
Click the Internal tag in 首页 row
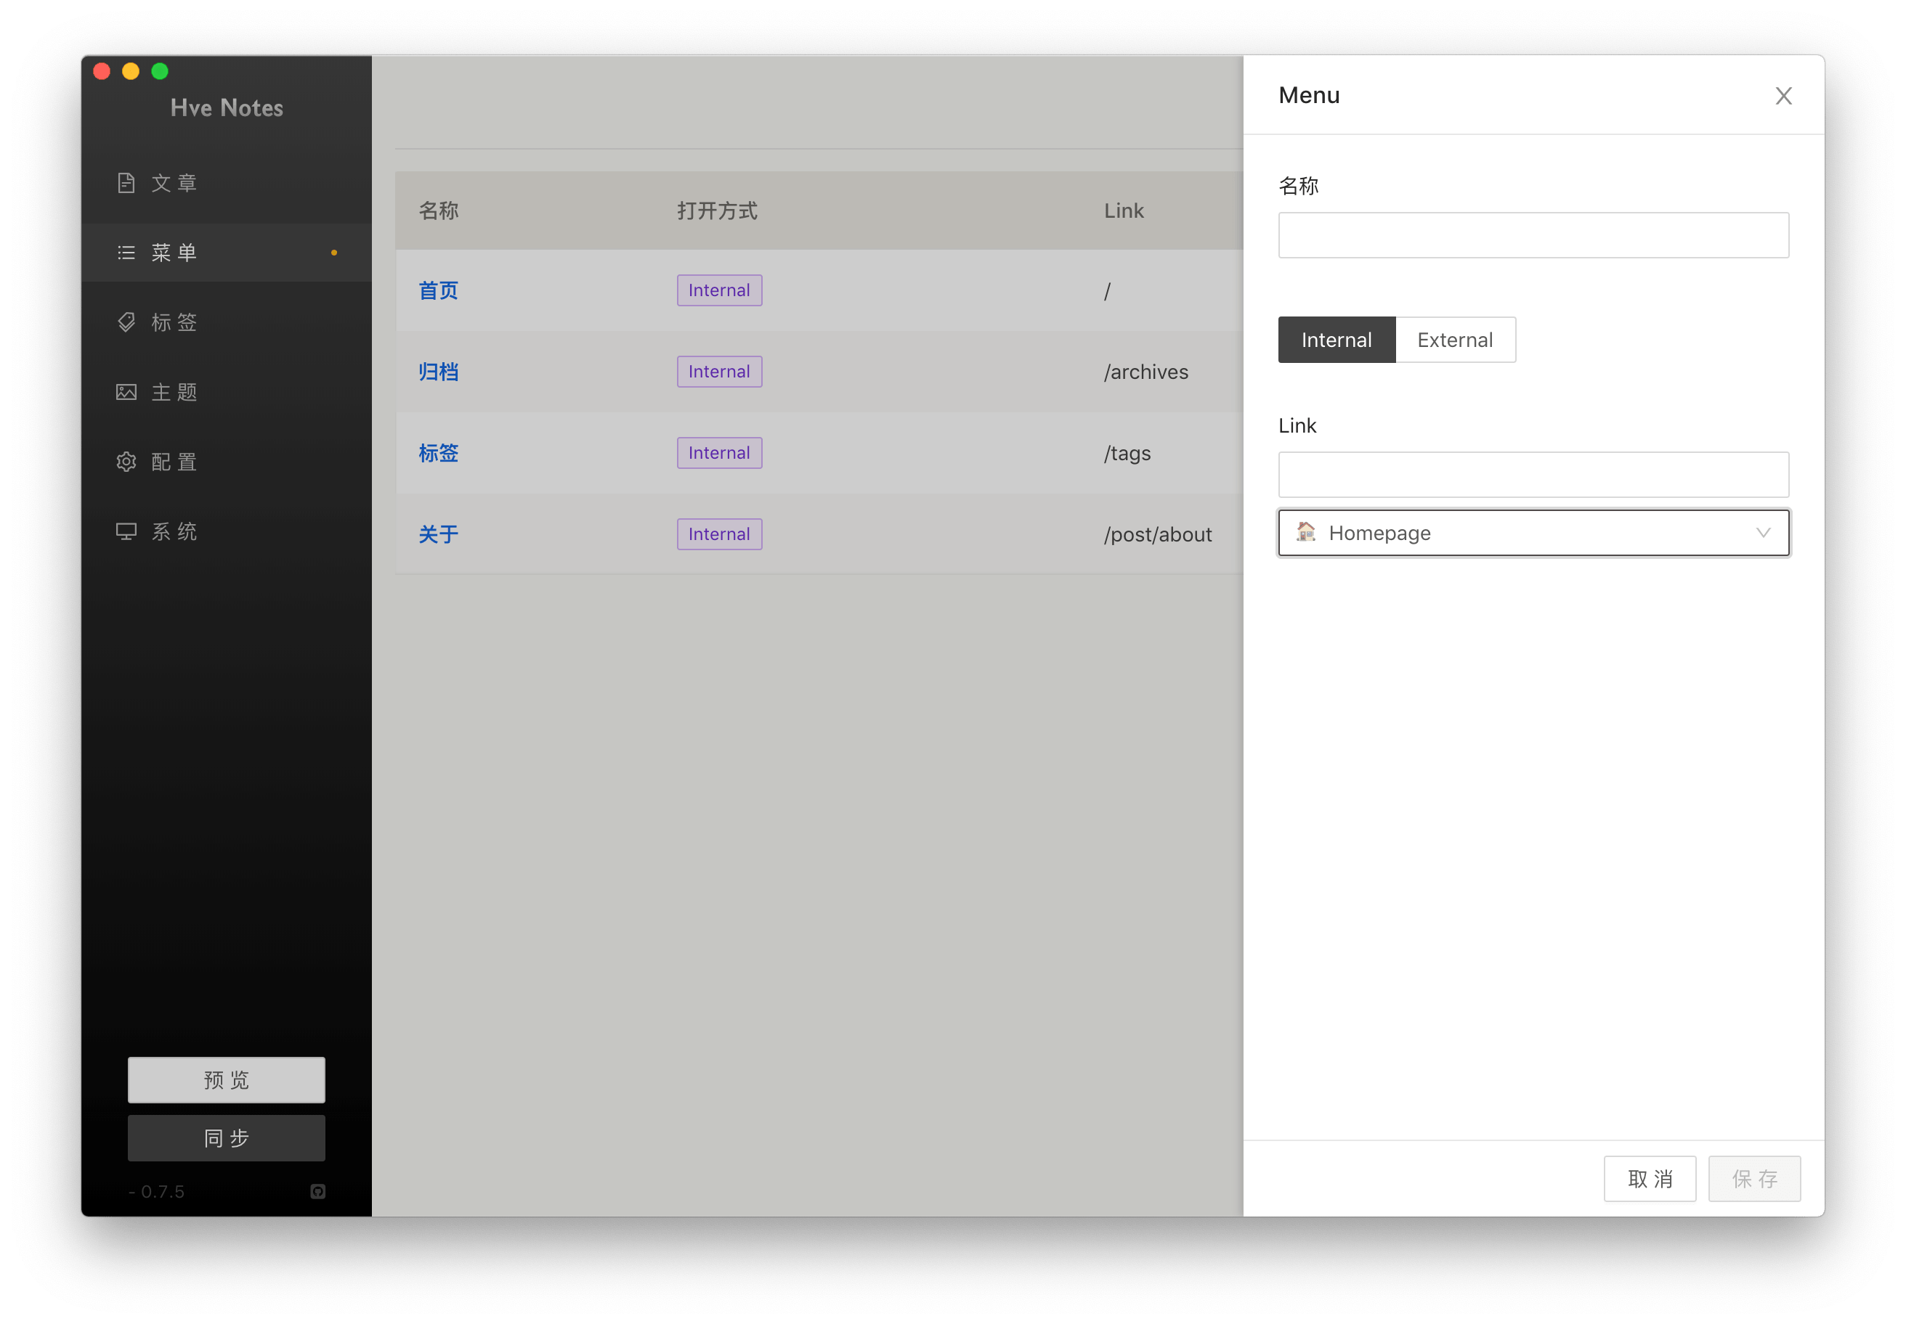[x=719, y=290]
